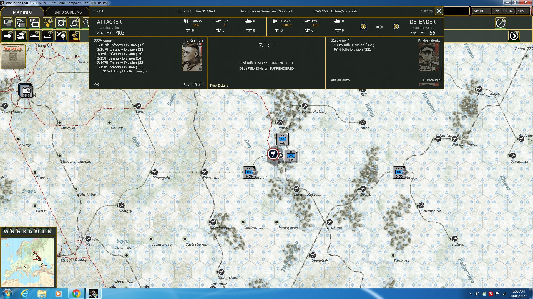Click the Jan 31 1943 date box

[503, 11]
